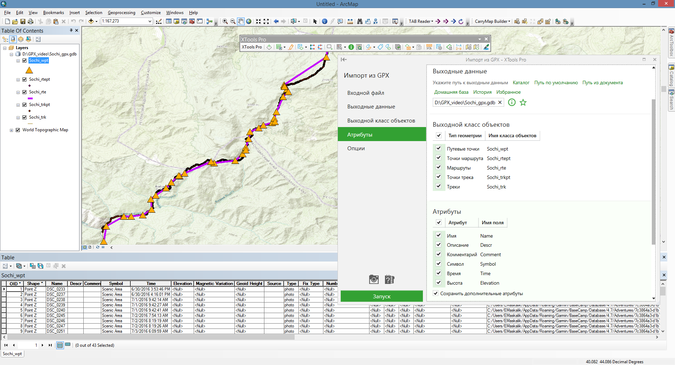Uncheck the Комментарий attribute checkbox
This screenshot has width=675, height=365.
click(x=438, y=254)
